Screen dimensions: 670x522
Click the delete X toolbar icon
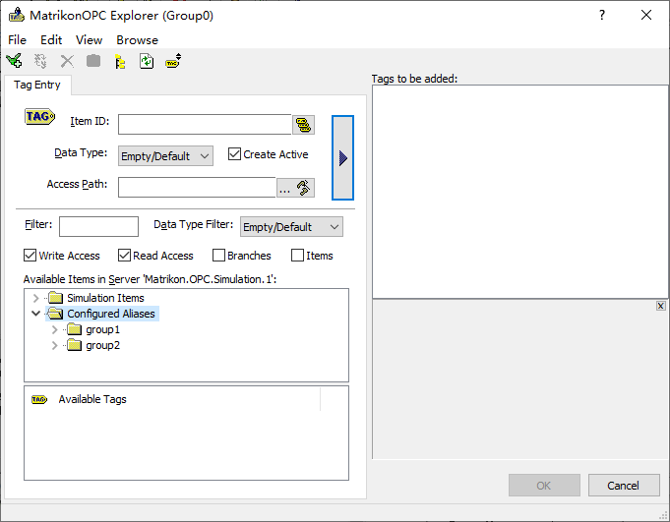(67, 61)
